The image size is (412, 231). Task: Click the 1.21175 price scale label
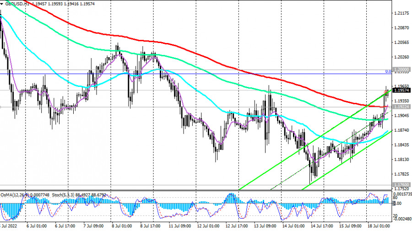tap(403, 13)
